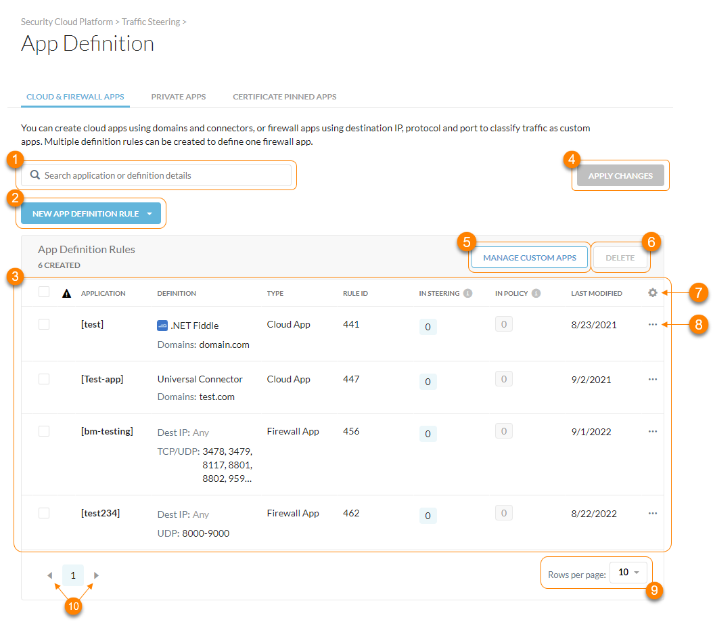
Task: Switch to Certificate Pinned Apps tab
Action: pyautogui.click(x=285, y=97)
